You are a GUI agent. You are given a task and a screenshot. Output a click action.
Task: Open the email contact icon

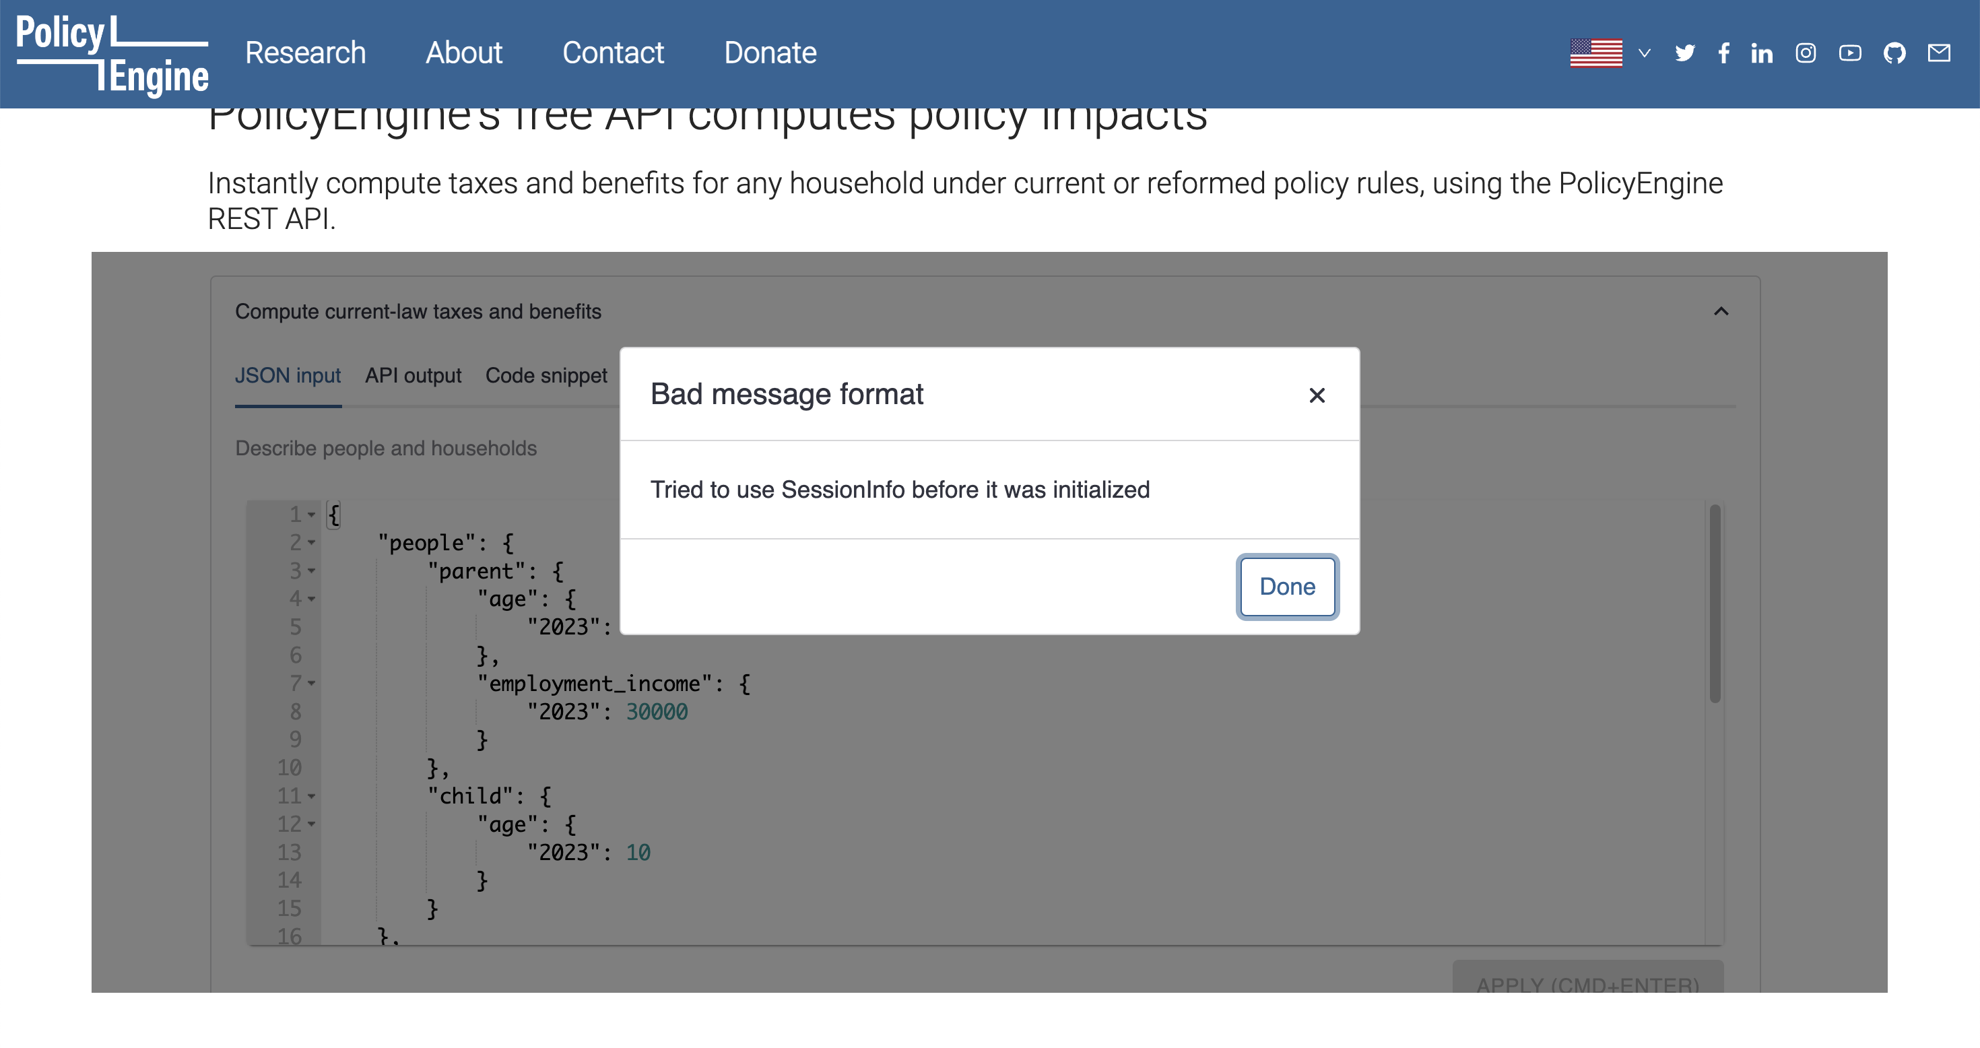point(1940,53)
